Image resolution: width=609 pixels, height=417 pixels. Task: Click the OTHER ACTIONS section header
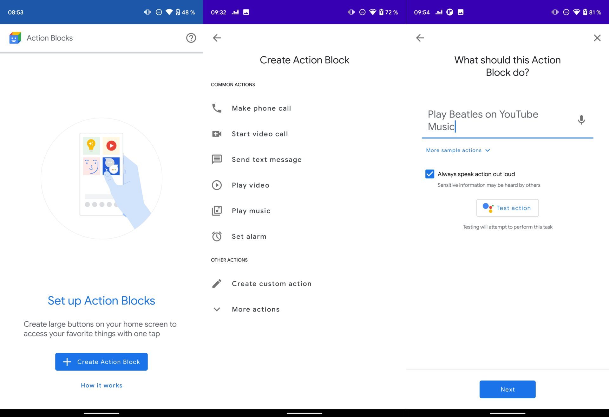point(229,260)
